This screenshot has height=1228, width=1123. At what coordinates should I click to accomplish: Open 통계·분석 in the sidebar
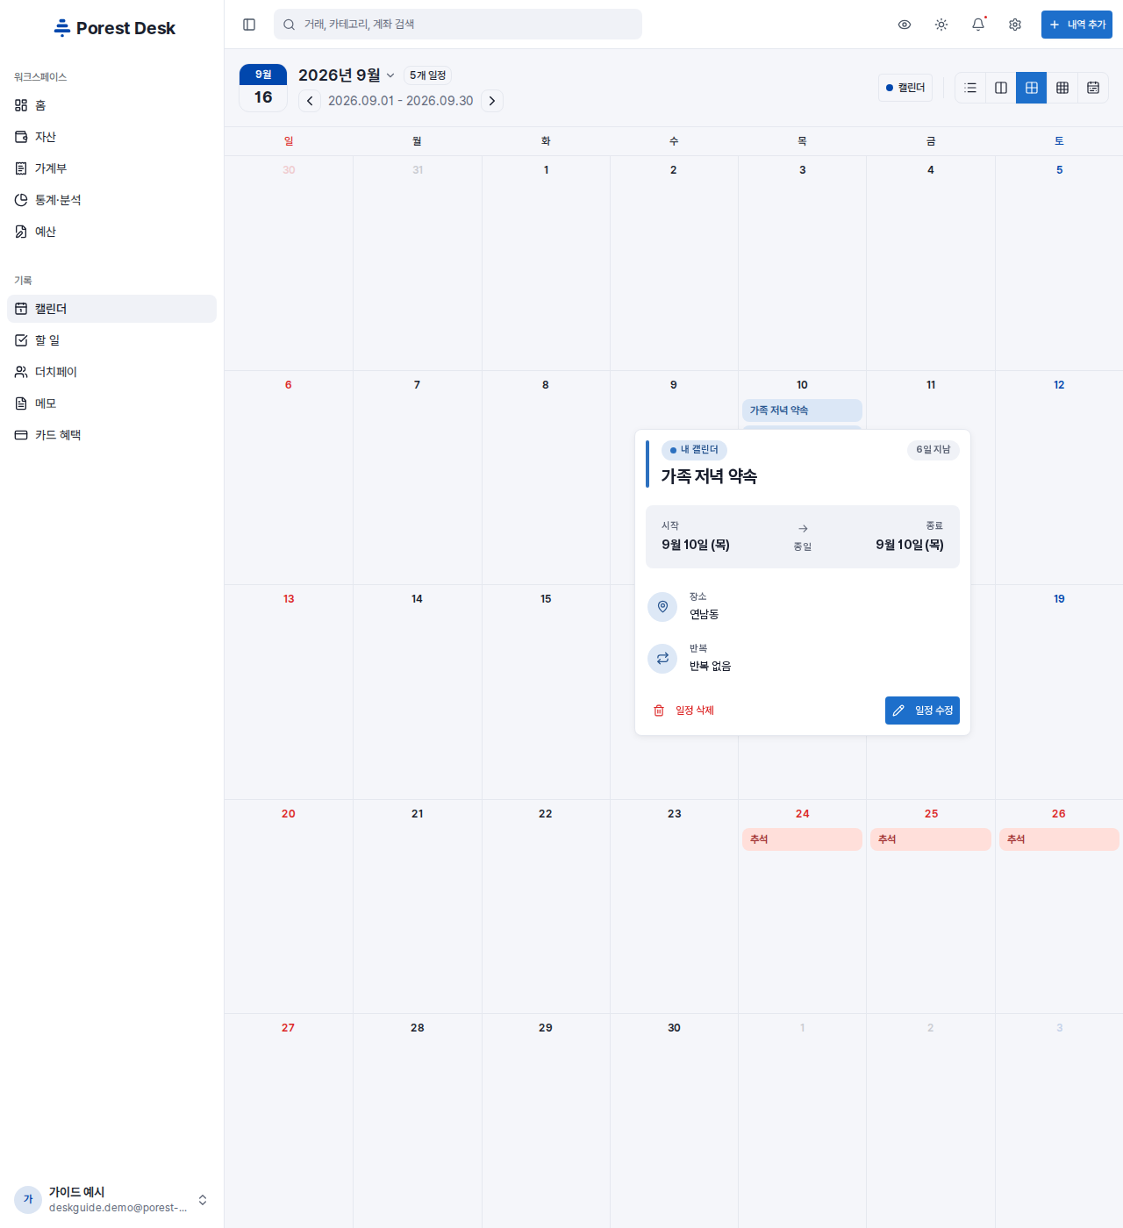pyautogui.click(x=111, y=200)
